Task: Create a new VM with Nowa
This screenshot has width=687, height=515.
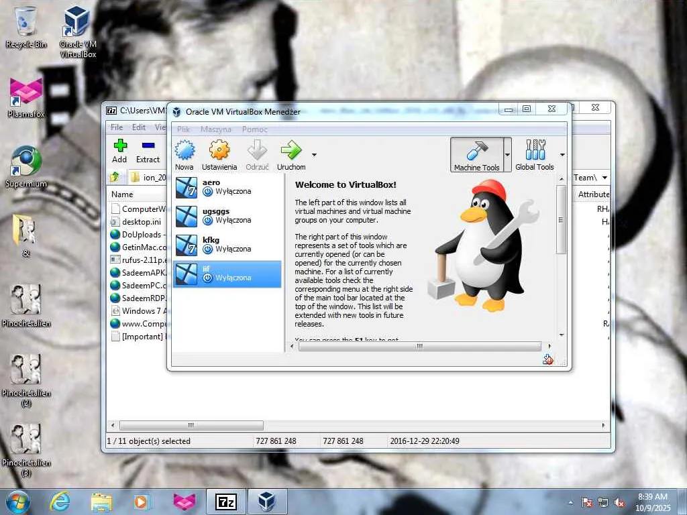Action: click(x=184, y=155)
